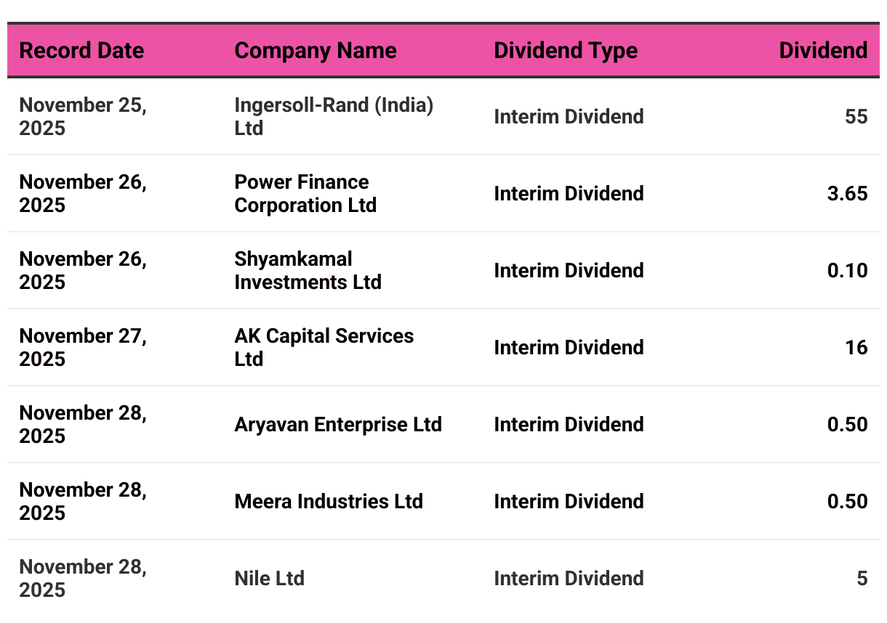This screenshot has width=887, height=623.
Task: Select the 0.10 dividend amount
Action: [x=847, y=270]
